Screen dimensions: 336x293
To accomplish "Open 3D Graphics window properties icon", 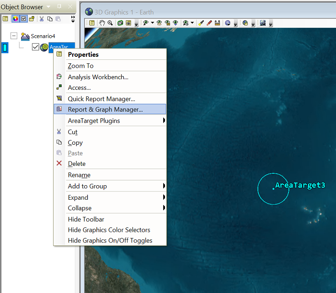I will pyautogui.click(x=92, y=23).
